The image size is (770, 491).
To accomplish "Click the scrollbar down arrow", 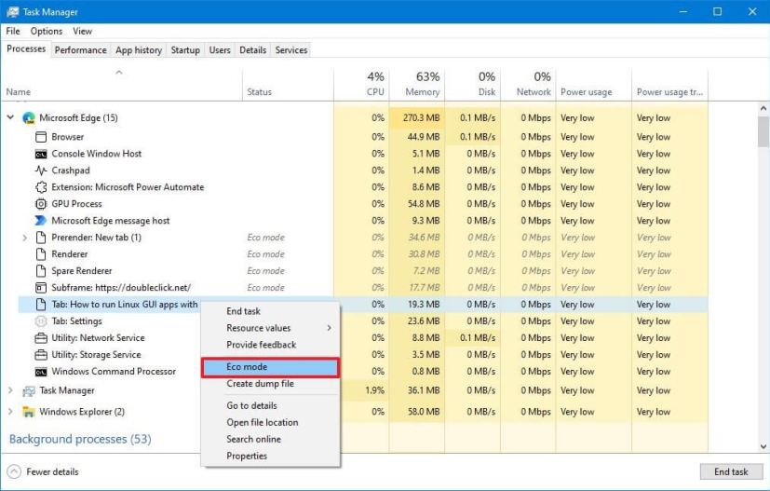I will point(763,447).
